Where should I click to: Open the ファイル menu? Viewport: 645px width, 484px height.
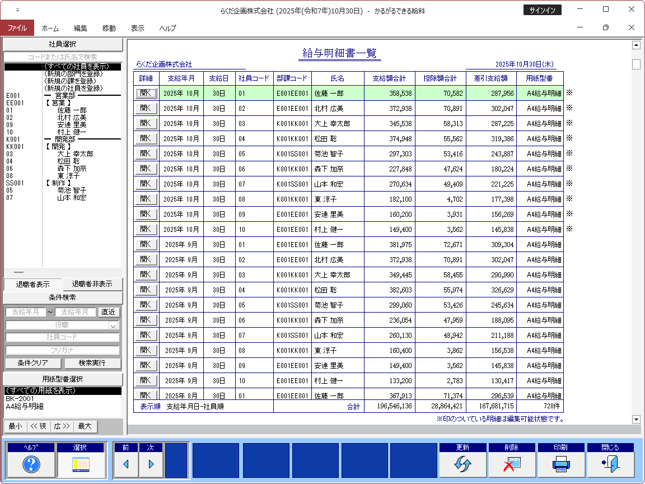tap(17, 28)
